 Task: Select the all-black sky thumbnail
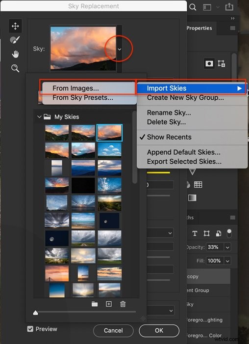pos(83,185)
